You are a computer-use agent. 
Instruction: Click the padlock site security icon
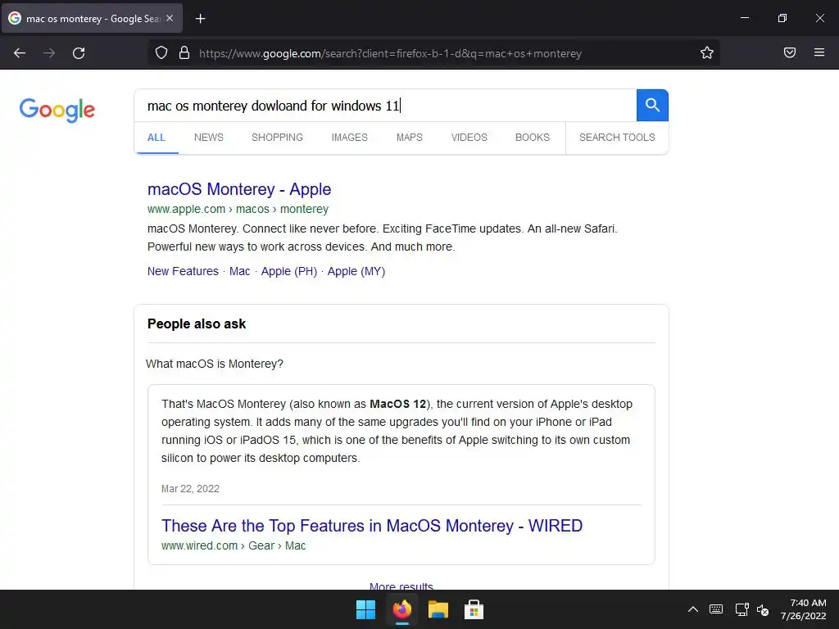(184, 53)
